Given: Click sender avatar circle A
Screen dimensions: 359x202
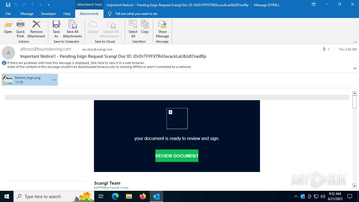Looking at the screenshot, I should pyautogui.click(x=8, y=53).
